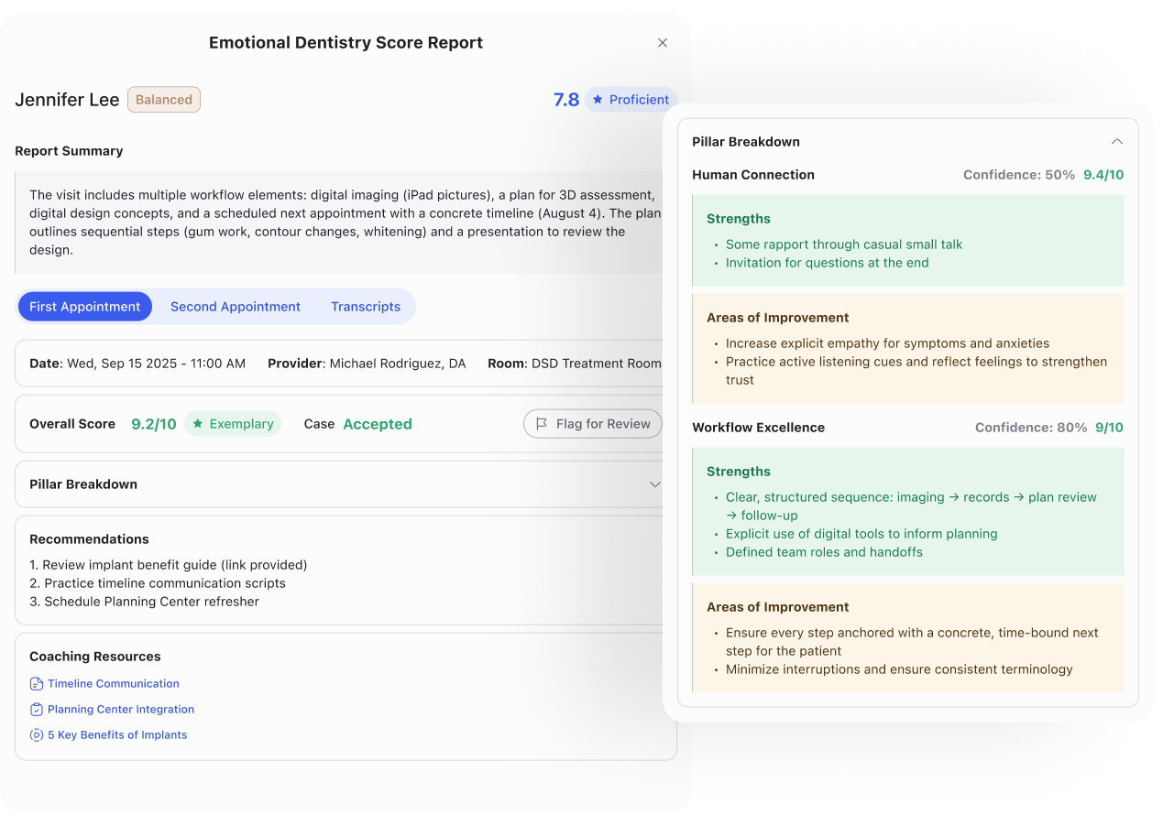The width and height of the screenshot is (1174, 826).
Task: Select the First Appointment tab
Action: pyautogui.click(x=84, y=306)
